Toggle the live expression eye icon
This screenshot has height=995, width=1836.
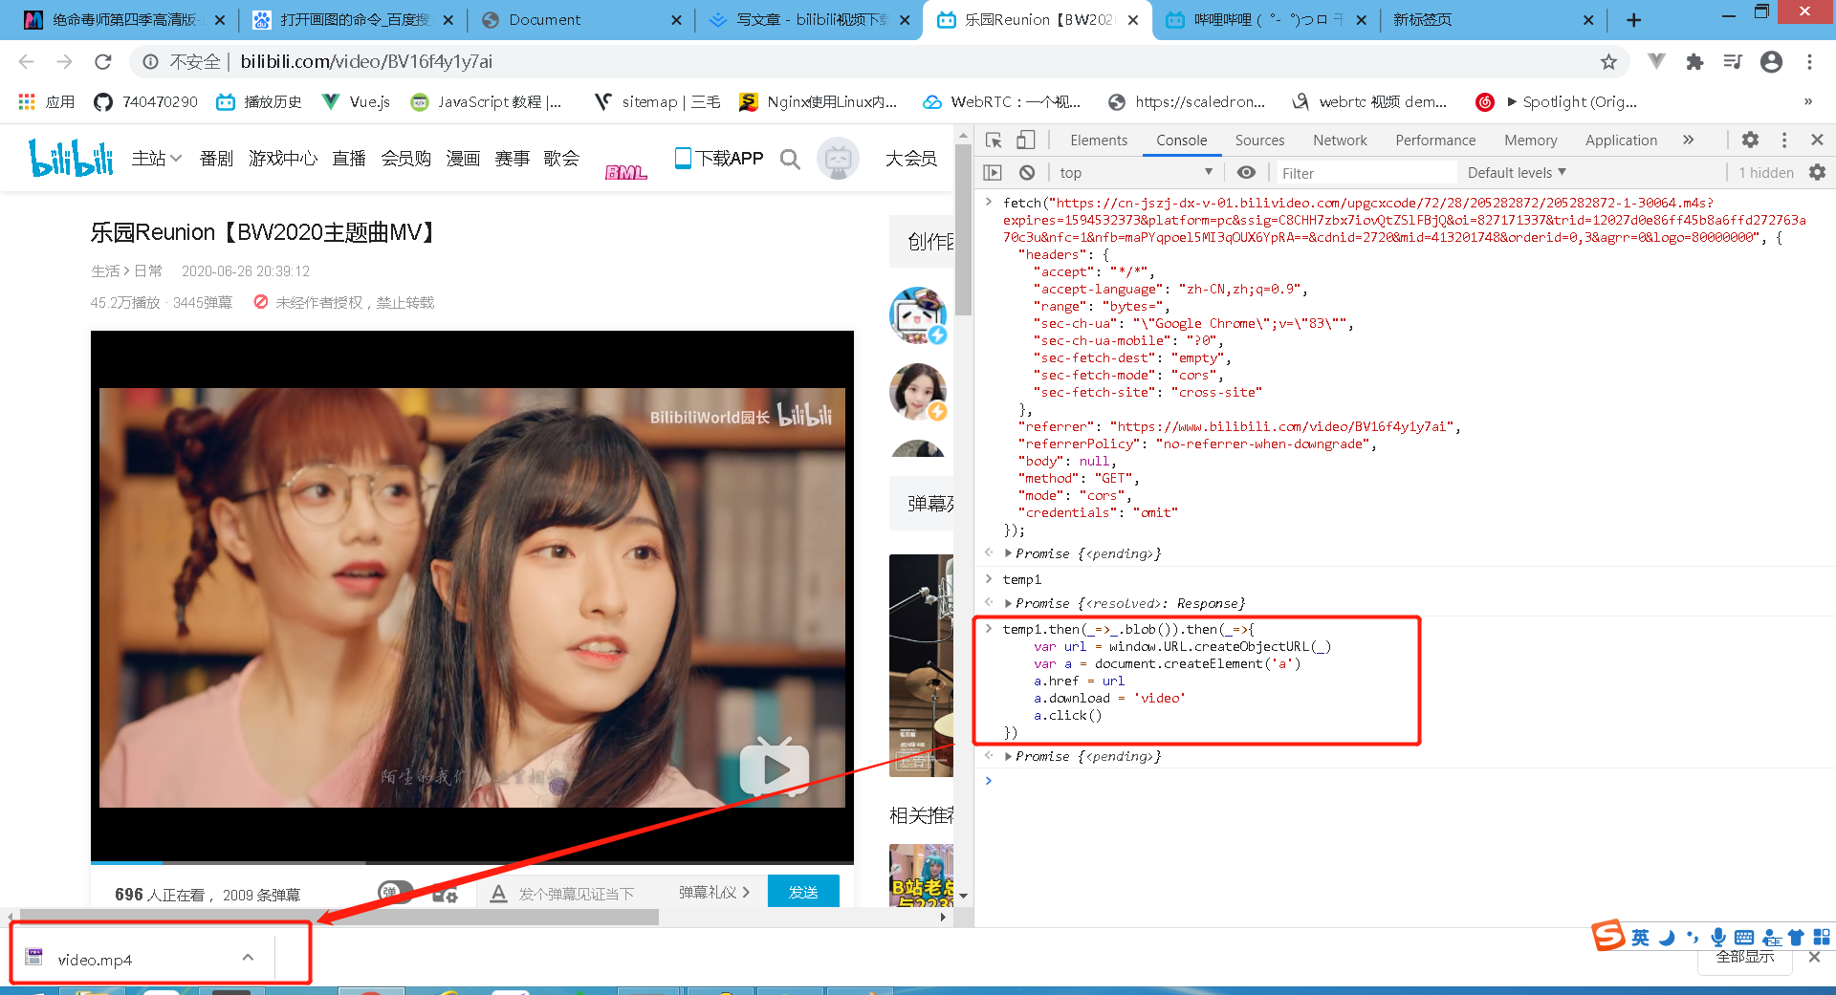point(1246,173)
